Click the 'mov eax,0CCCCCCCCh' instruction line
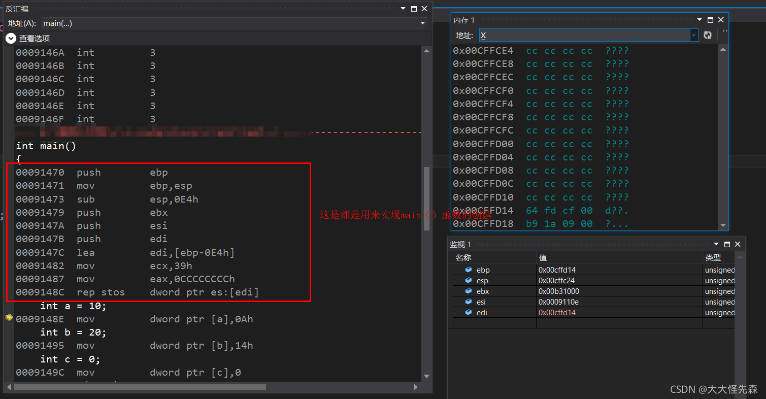This screenshot has height=399, width=766. pyautogui.click(x=125, y=279)
